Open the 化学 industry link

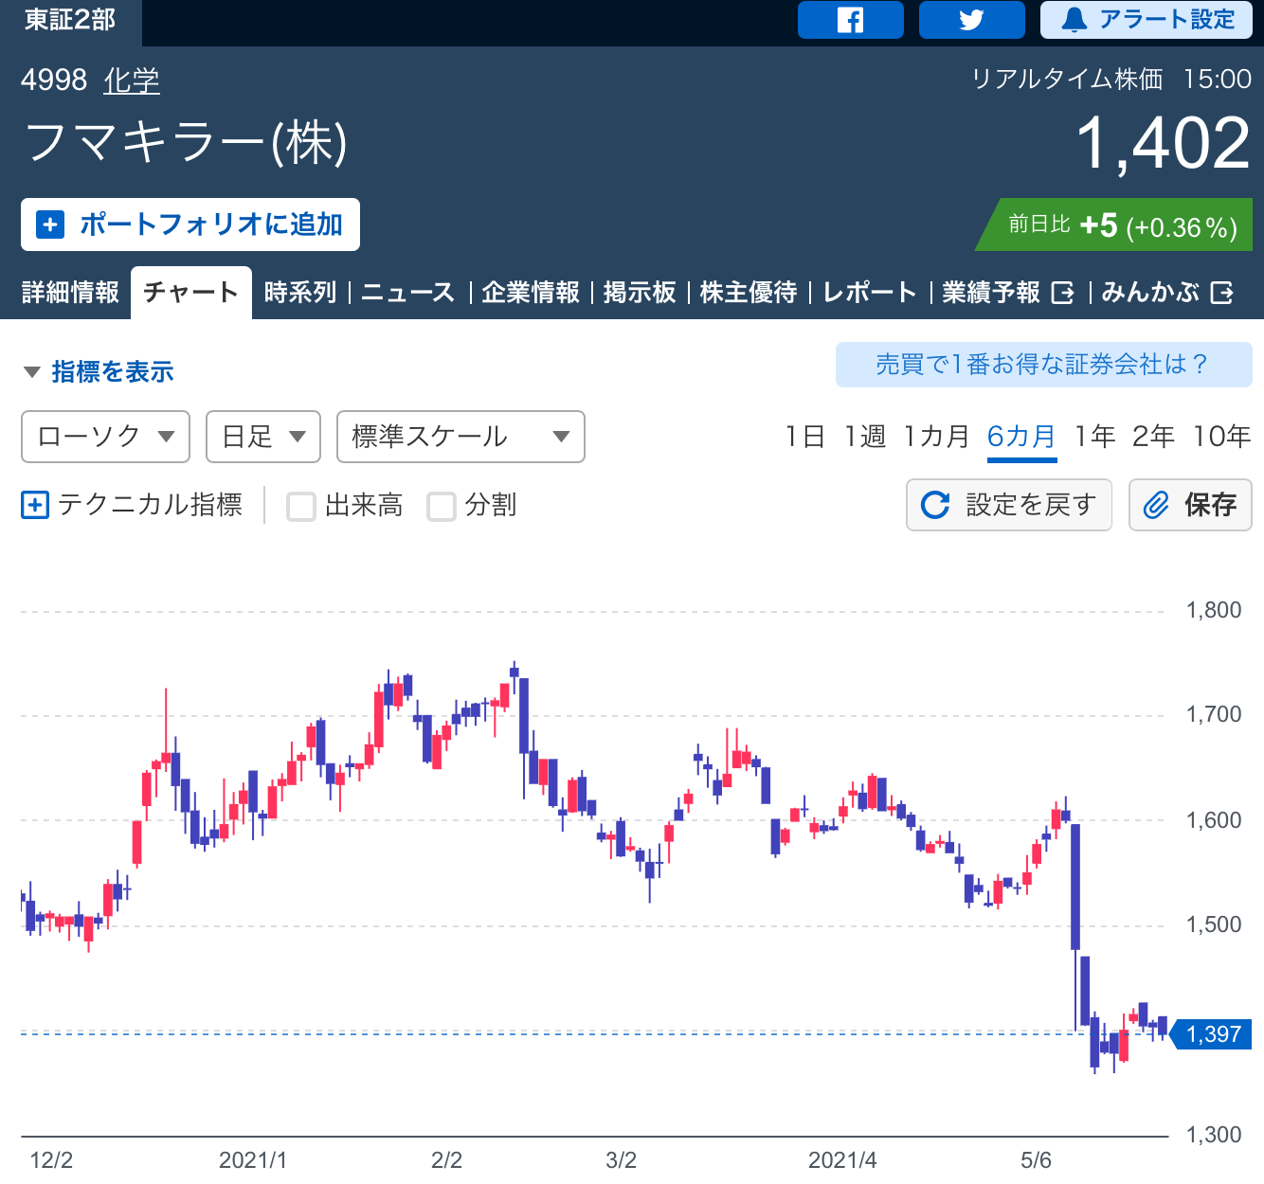[132, 81]
